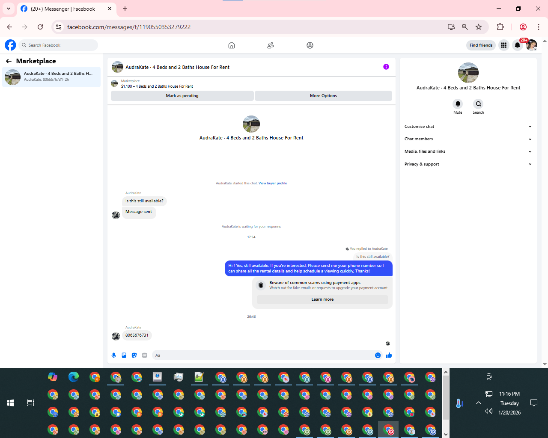Screen dimensions: 548x438
Task: Open the AudraKate conversation in the chat list
Action: click(x=51, y=77)
